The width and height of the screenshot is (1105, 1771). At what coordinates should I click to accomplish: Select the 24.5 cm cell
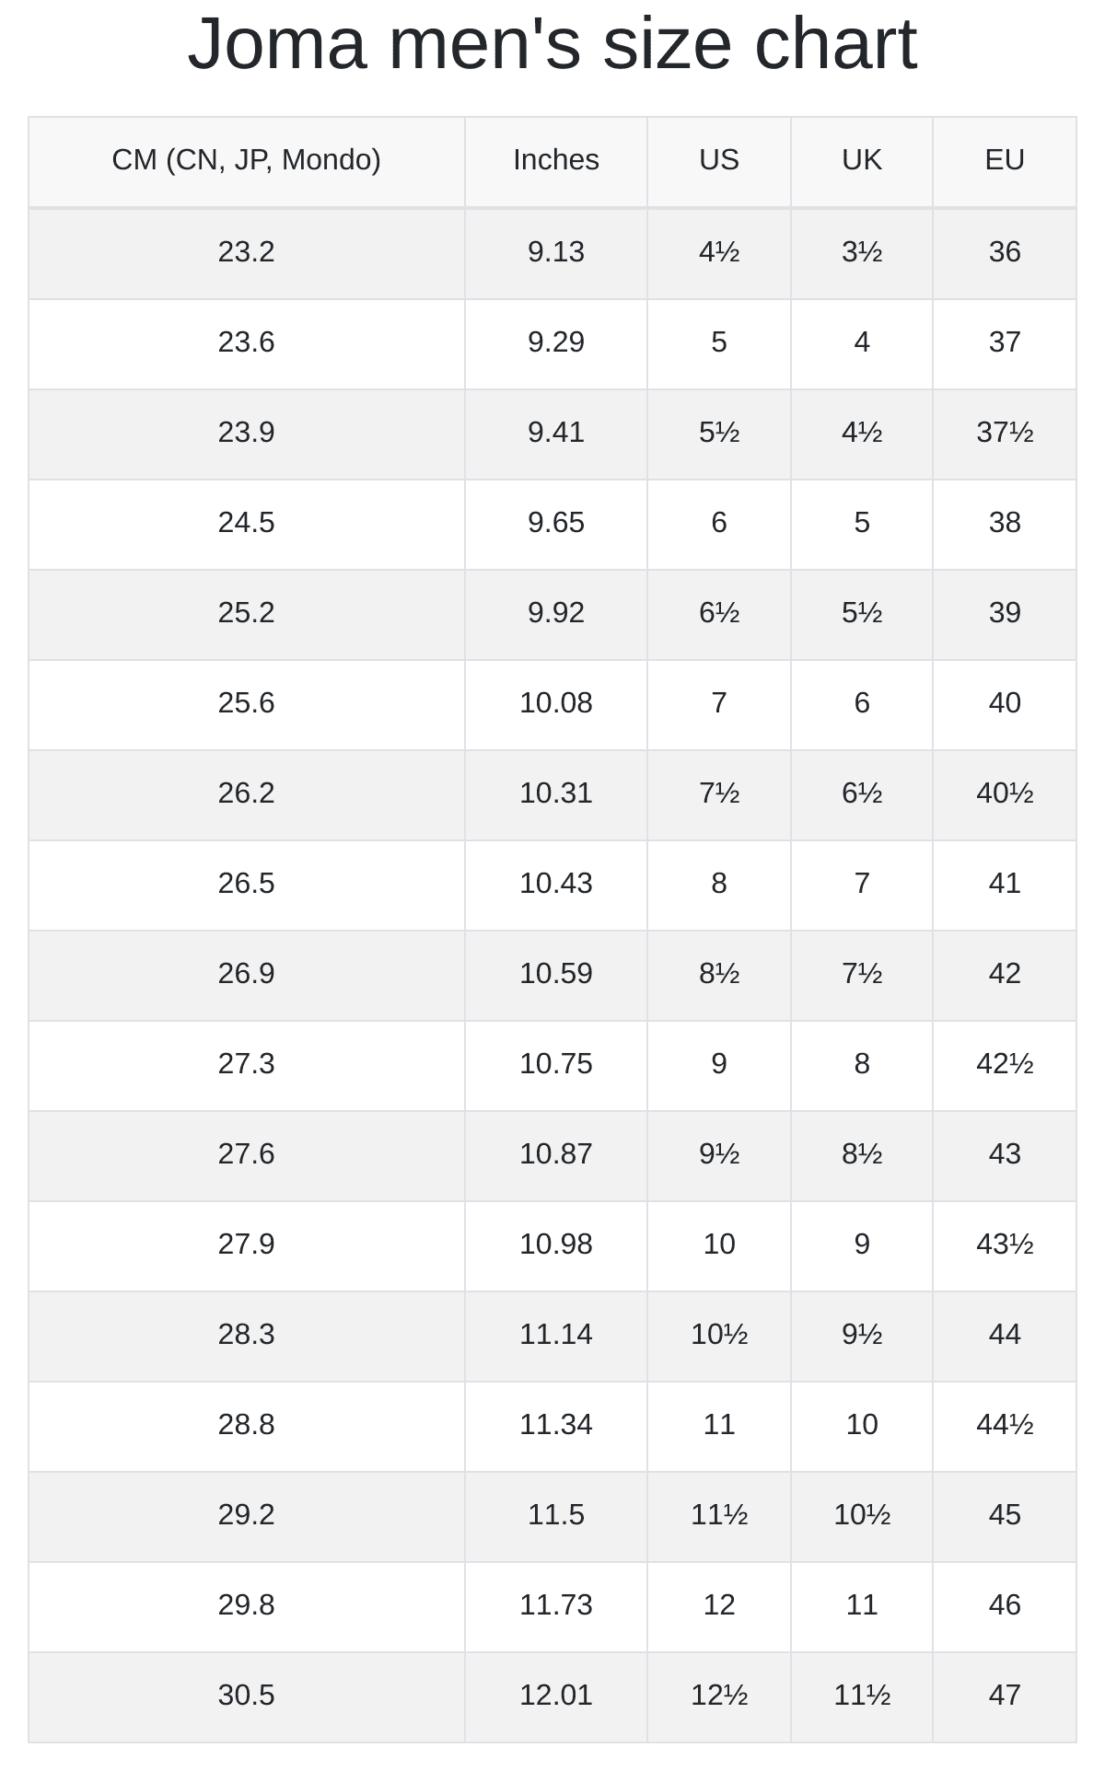click(x=246, y=523)
